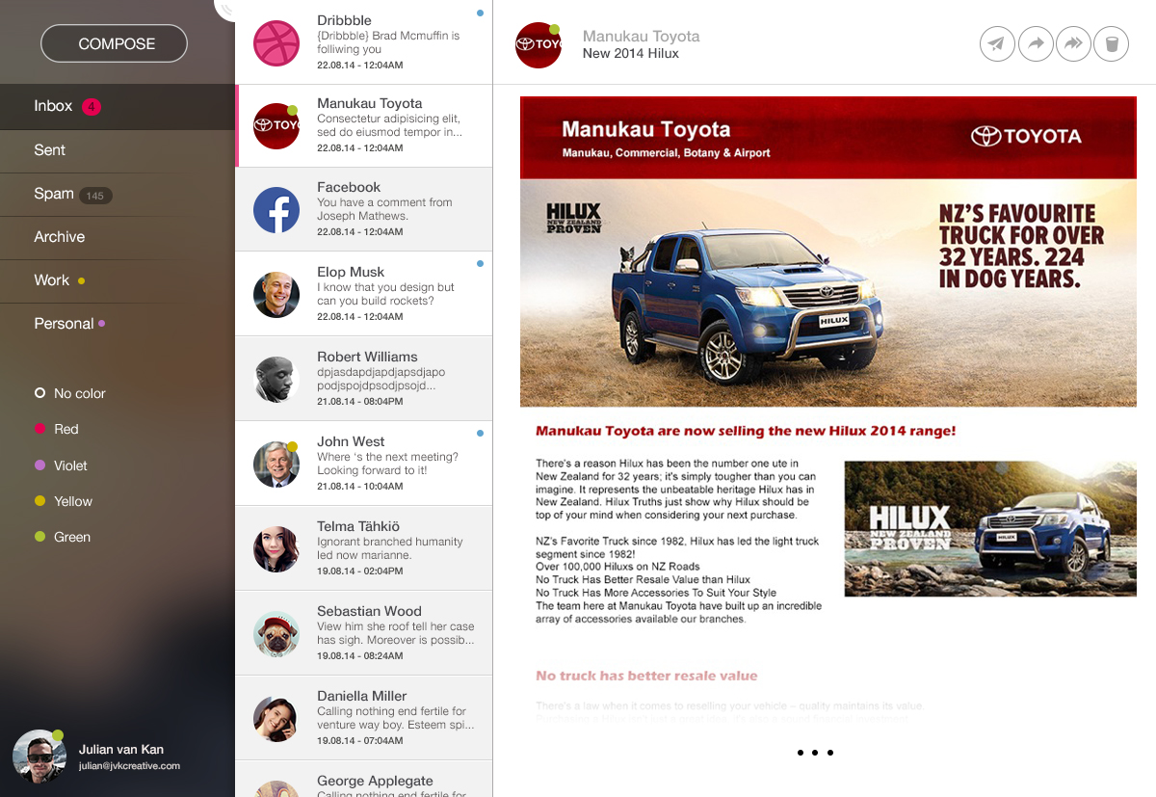Click the Toyota logo in the email banner

coord(1026,136)
